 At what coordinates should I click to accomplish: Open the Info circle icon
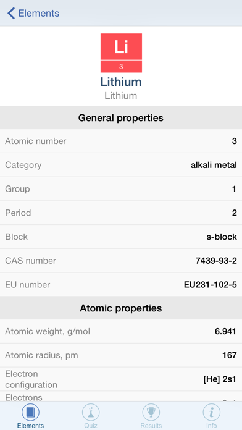[212, 412]
